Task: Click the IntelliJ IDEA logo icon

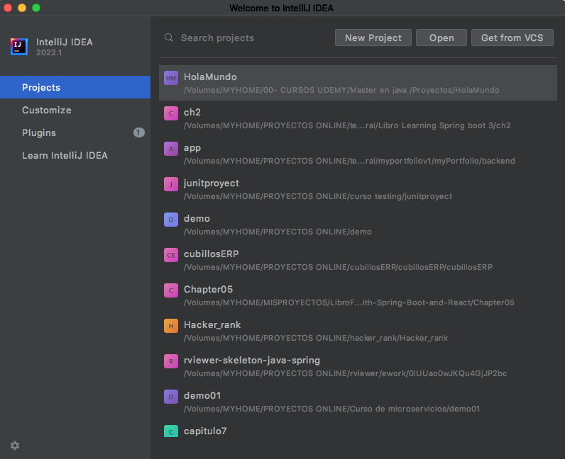Action: tap(19, 47)
